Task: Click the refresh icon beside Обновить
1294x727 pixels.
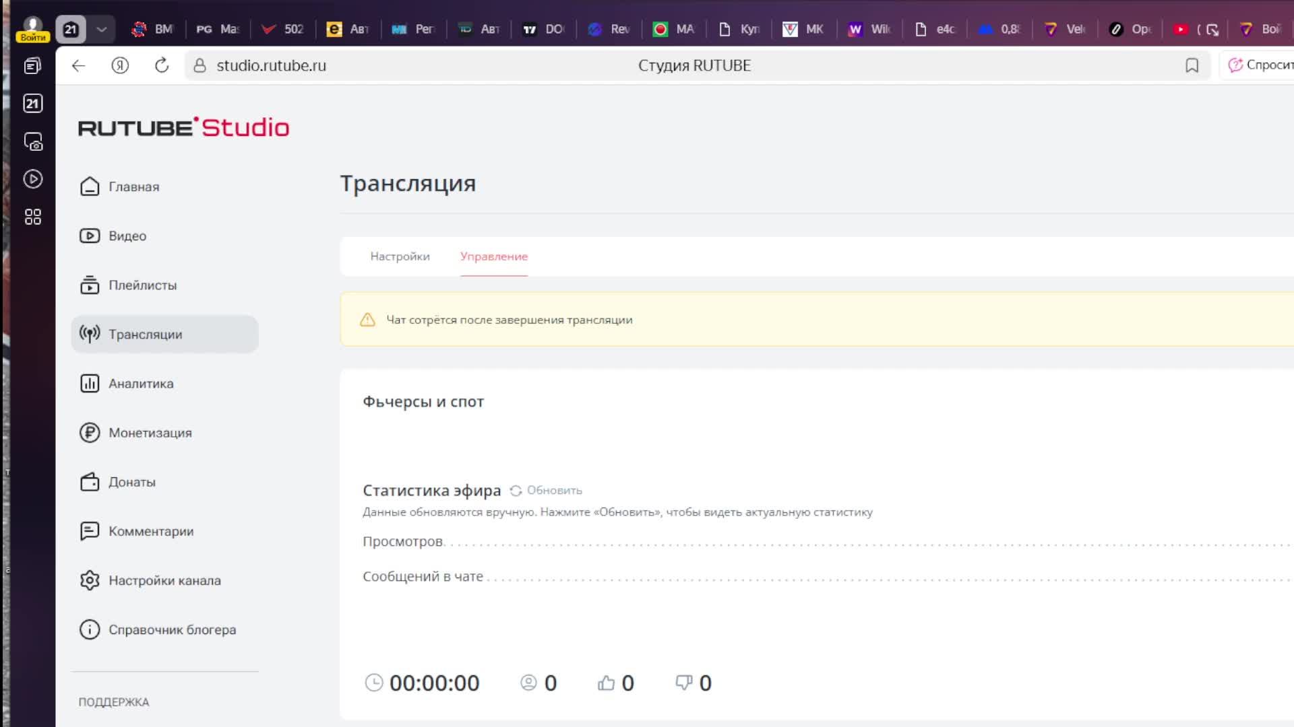Action: [x=516, y=490]
